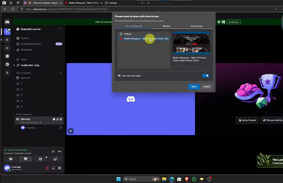Switch to Entire Screen tab
Image resolution: width=283 pixels, height=183 pixels.
pos(197,26)
